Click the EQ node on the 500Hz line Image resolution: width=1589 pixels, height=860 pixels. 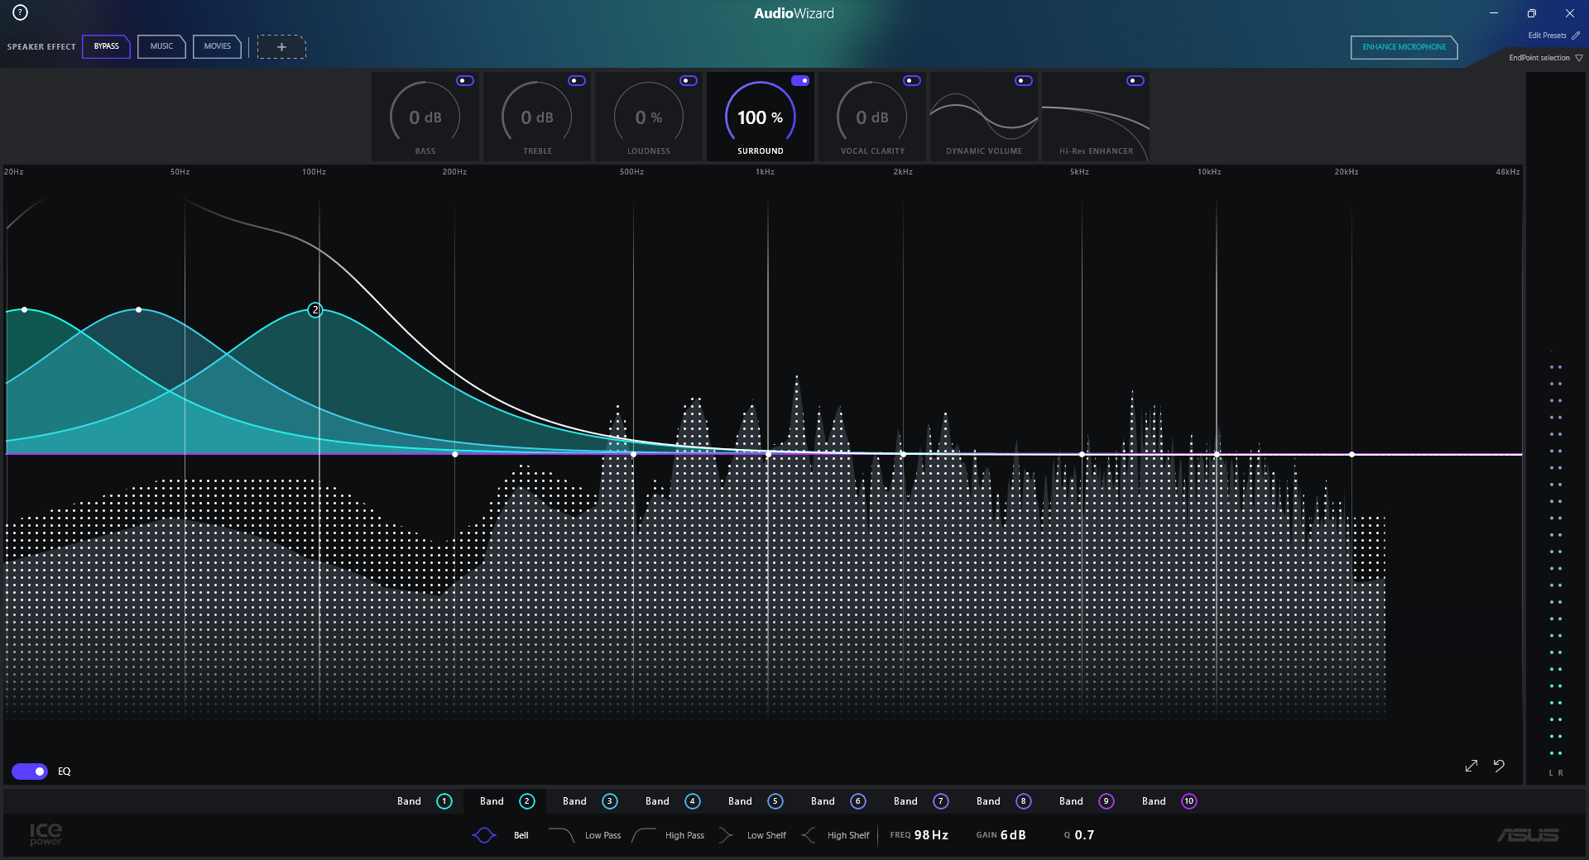click(x=634, y=454)
